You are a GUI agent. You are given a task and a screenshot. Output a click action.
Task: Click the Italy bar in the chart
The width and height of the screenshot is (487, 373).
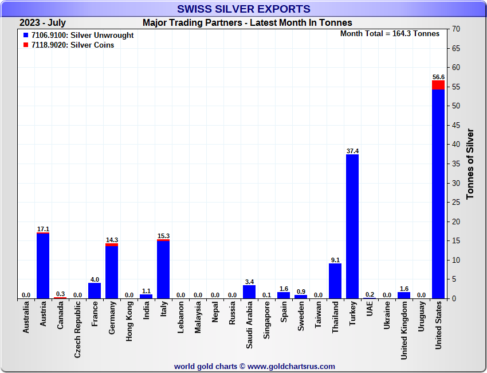click(x=163, y=270)
